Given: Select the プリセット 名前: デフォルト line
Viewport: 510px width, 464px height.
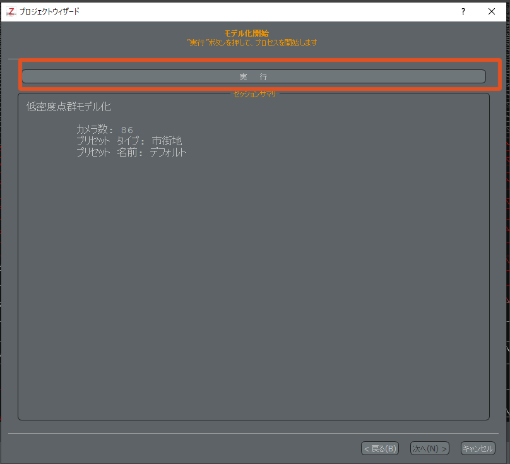Looking at the screenshot, I should [131, 152].
